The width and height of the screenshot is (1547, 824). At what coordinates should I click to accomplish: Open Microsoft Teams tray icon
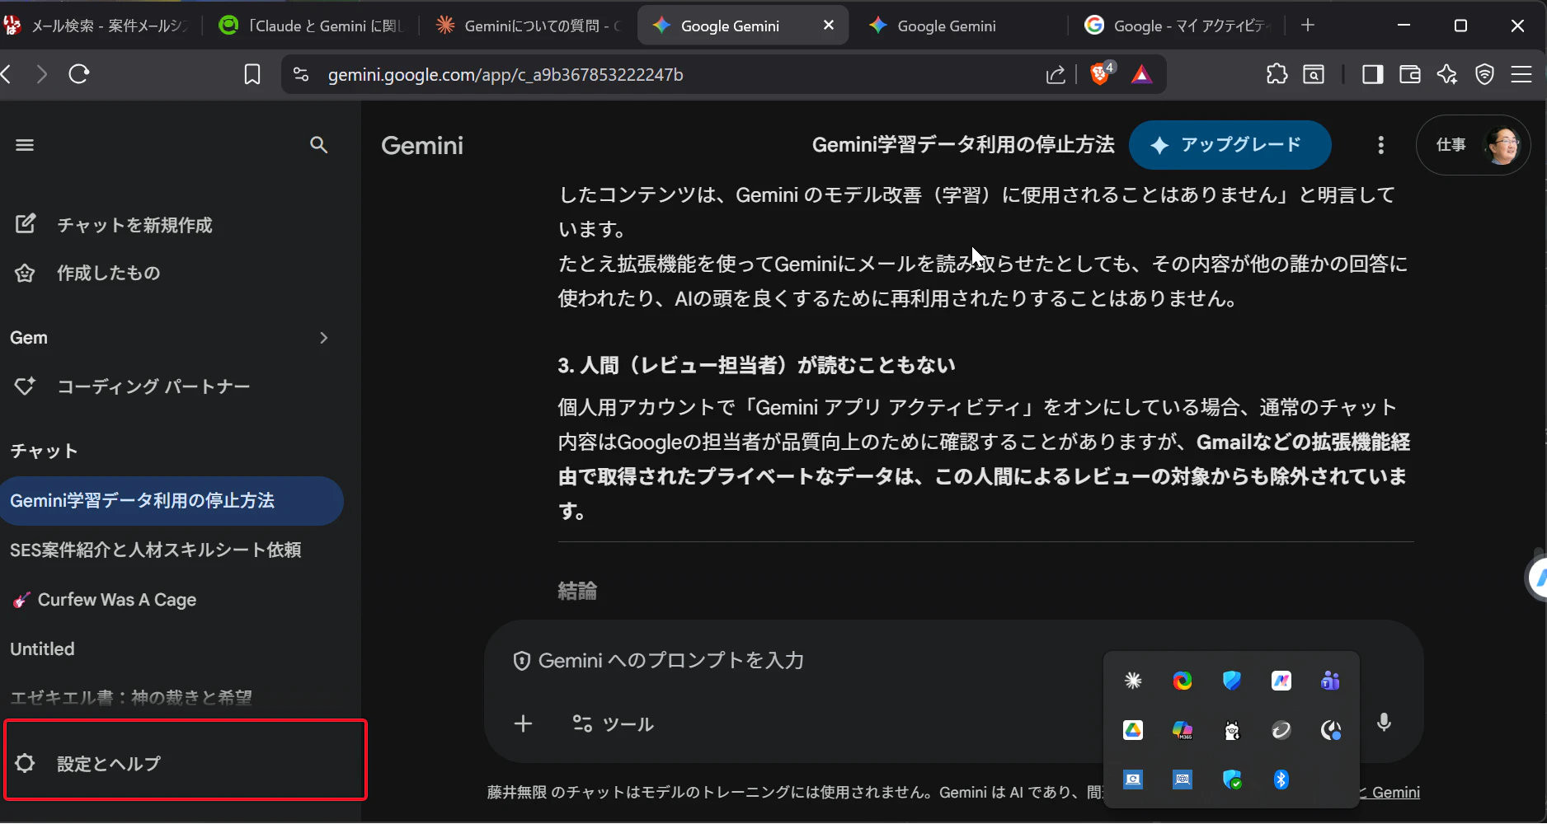tap(1330, 680)
